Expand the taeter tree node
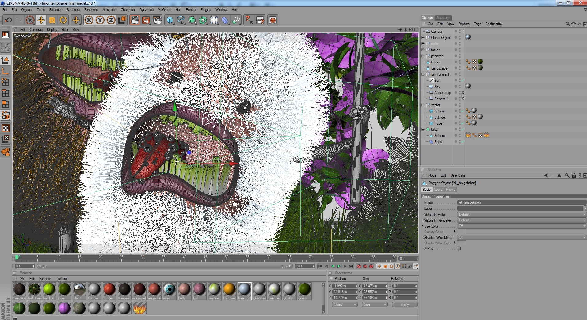 423,50
